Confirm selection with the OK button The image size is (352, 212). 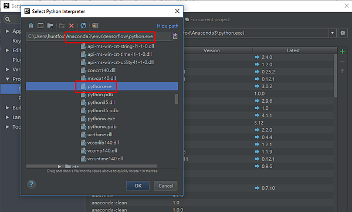(x=138, y=186)
